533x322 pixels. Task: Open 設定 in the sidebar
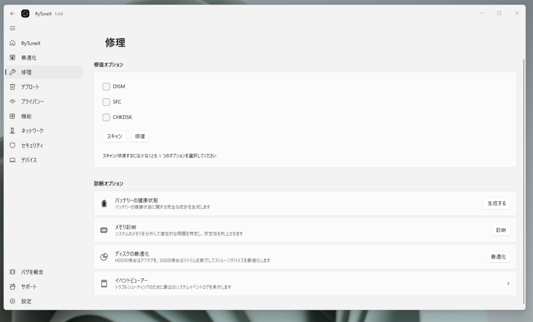(x=44, y=301)
